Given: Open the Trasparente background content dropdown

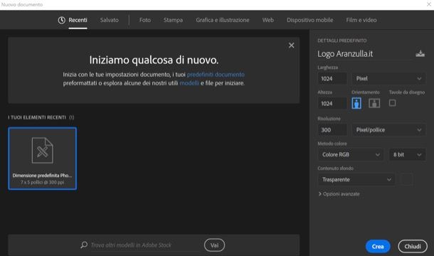Looking at the screenshot, I should click(356, 180).
